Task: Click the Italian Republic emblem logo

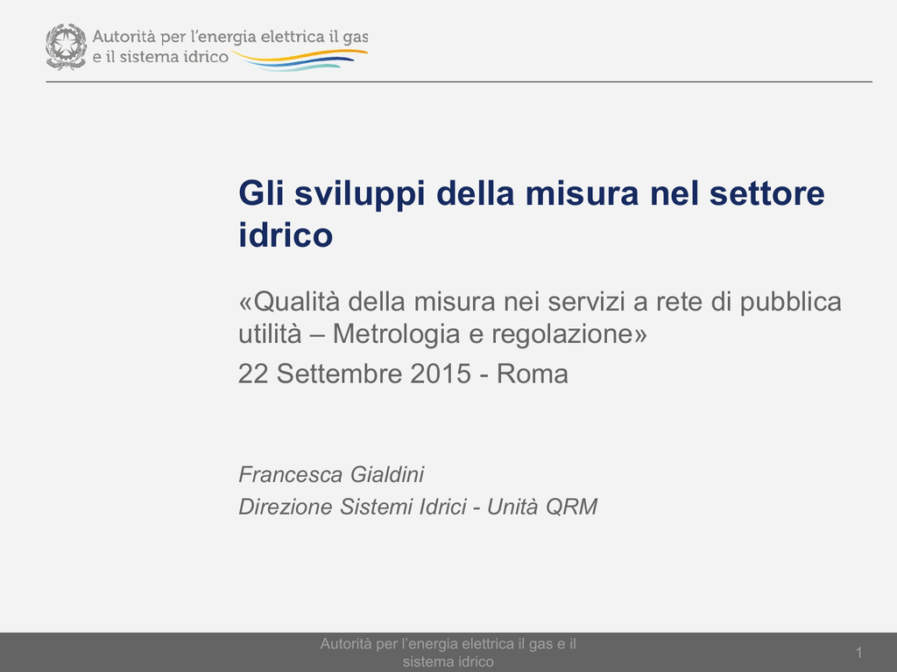Action: pos(67,47)
